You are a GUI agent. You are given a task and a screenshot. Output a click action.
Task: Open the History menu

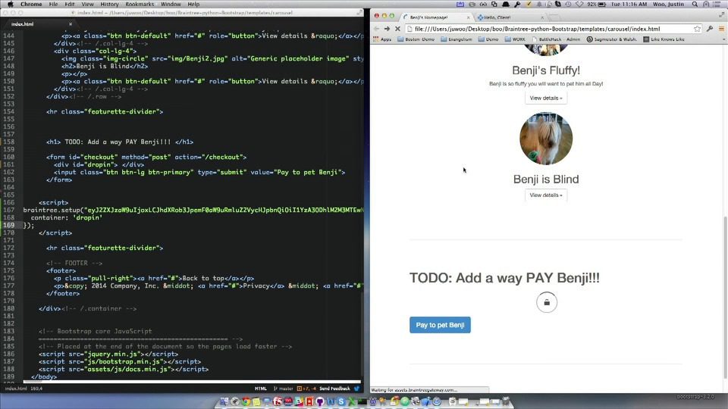[x=109, y=5]
